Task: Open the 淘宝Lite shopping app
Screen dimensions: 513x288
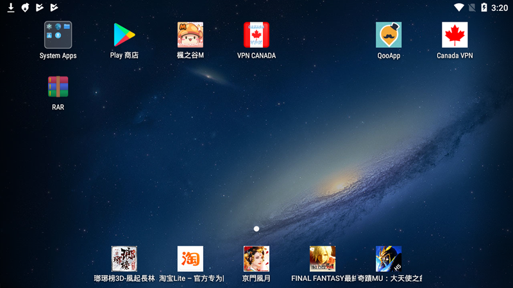Action: [190, 259]
